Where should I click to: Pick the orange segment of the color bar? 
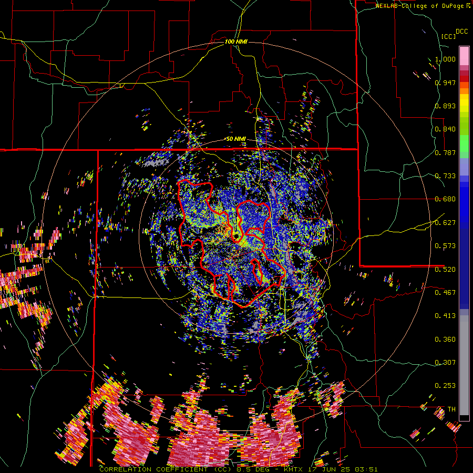click(464, 91)
